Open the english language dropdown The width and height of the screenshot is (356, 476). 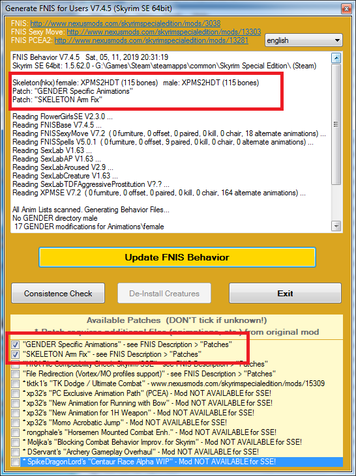(303, 40)
